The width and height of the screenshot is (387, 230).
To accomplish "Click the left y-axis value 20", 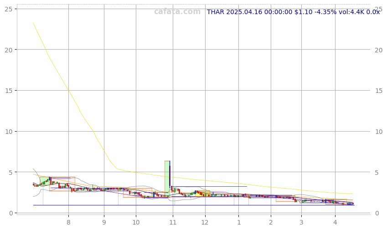I will 9,50.
